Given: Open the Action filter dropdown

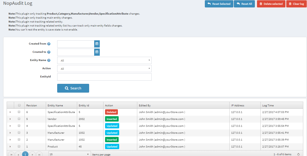Looking at the screenshot, I should [x=104, y=69].
